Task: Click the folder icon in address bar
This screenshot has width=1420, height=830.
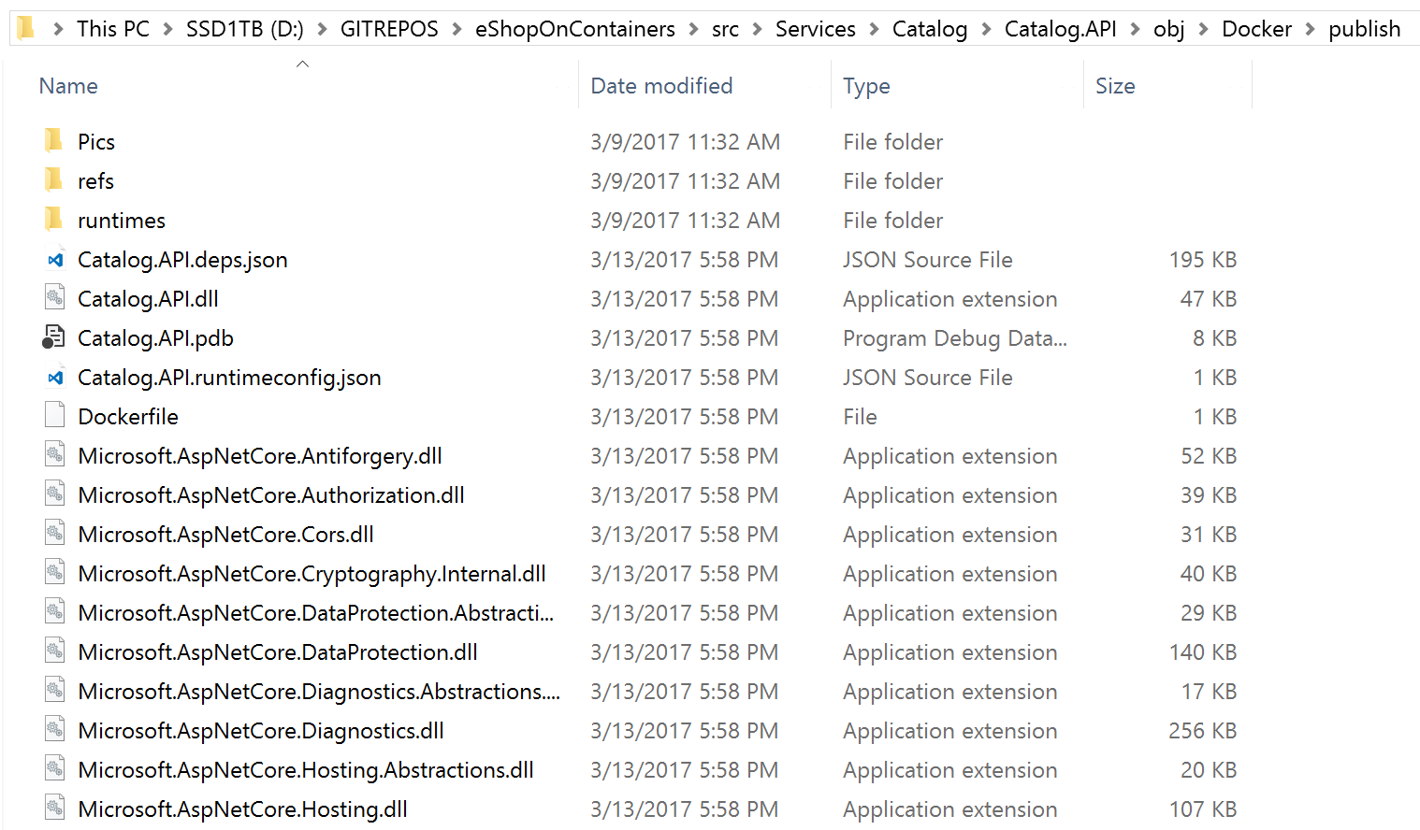Action: click(26, 29)
